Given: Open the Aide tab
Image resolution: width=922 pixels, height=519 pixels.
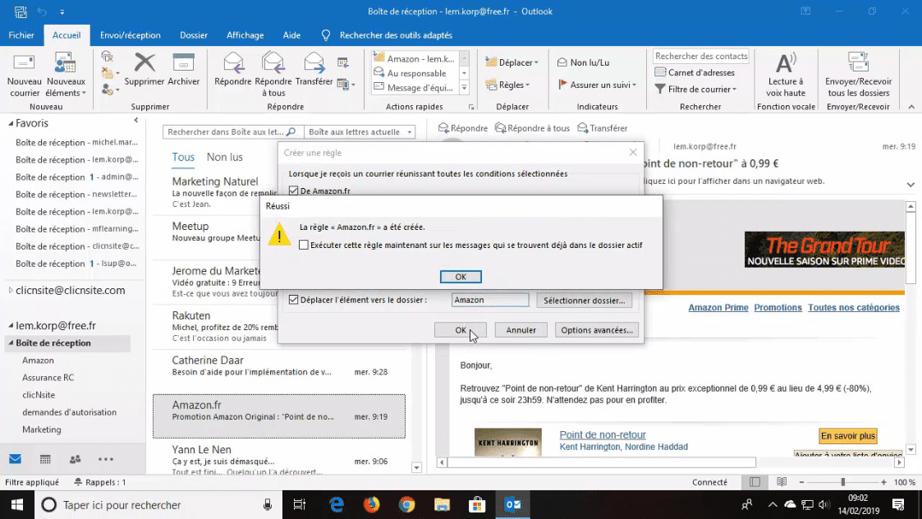Looking at the screenshot, I should pos(291,35).
